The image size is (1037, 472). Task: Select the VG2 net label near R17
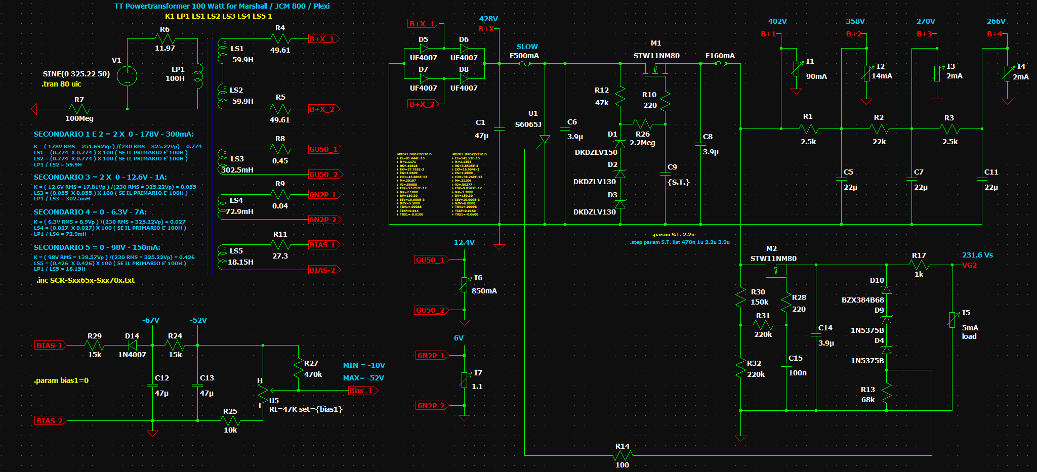coord(969,265)
